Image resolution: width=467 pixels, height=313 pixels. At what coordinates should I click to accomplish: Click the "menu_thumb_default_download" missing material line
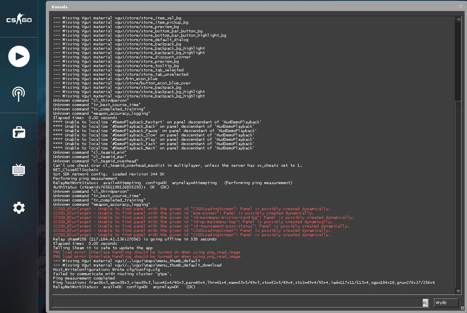(137, 265)
